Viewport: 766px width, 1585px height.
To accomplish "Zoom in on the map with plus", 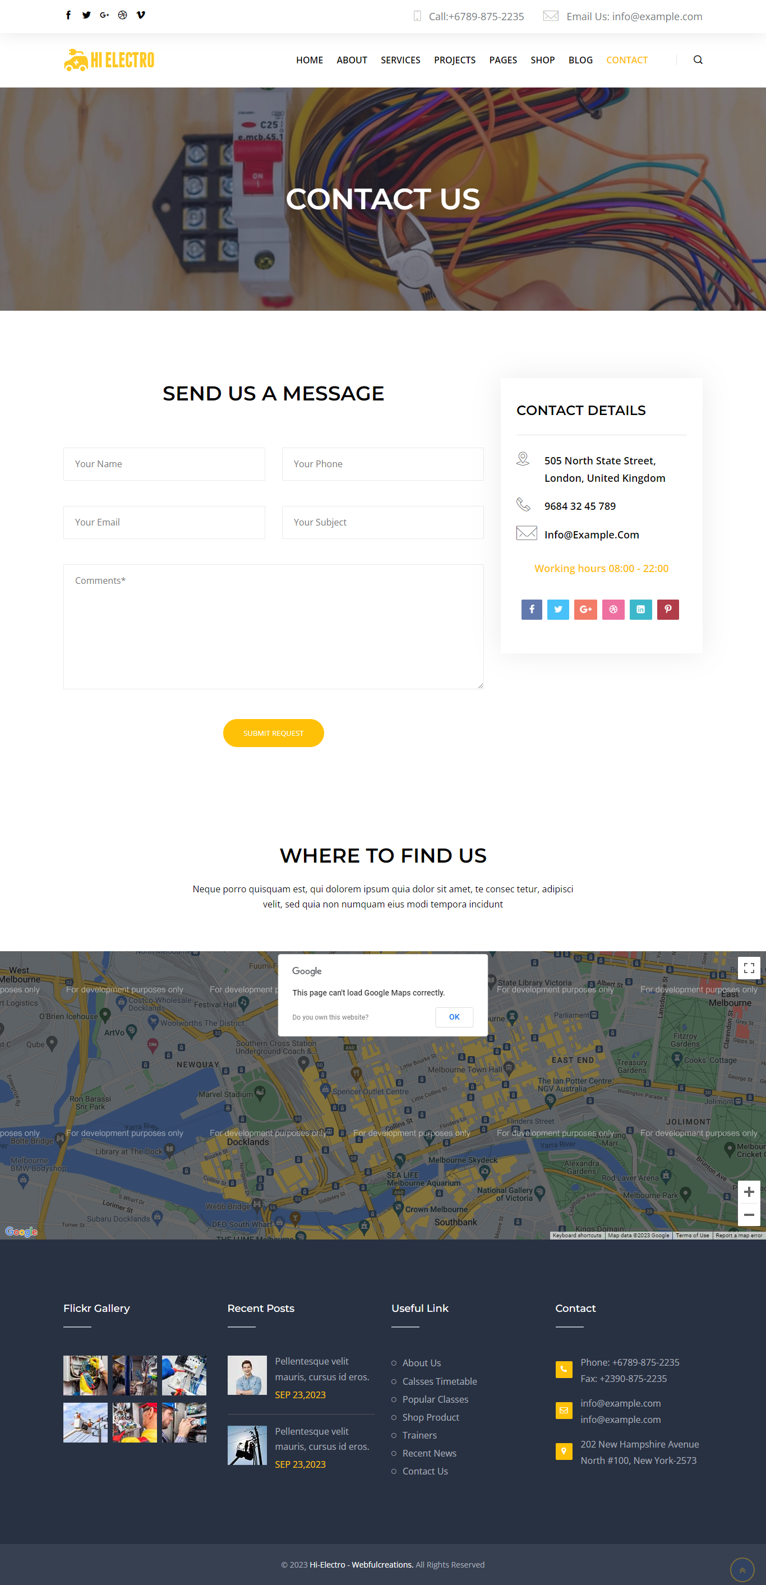I will [x=749, y=1192].
